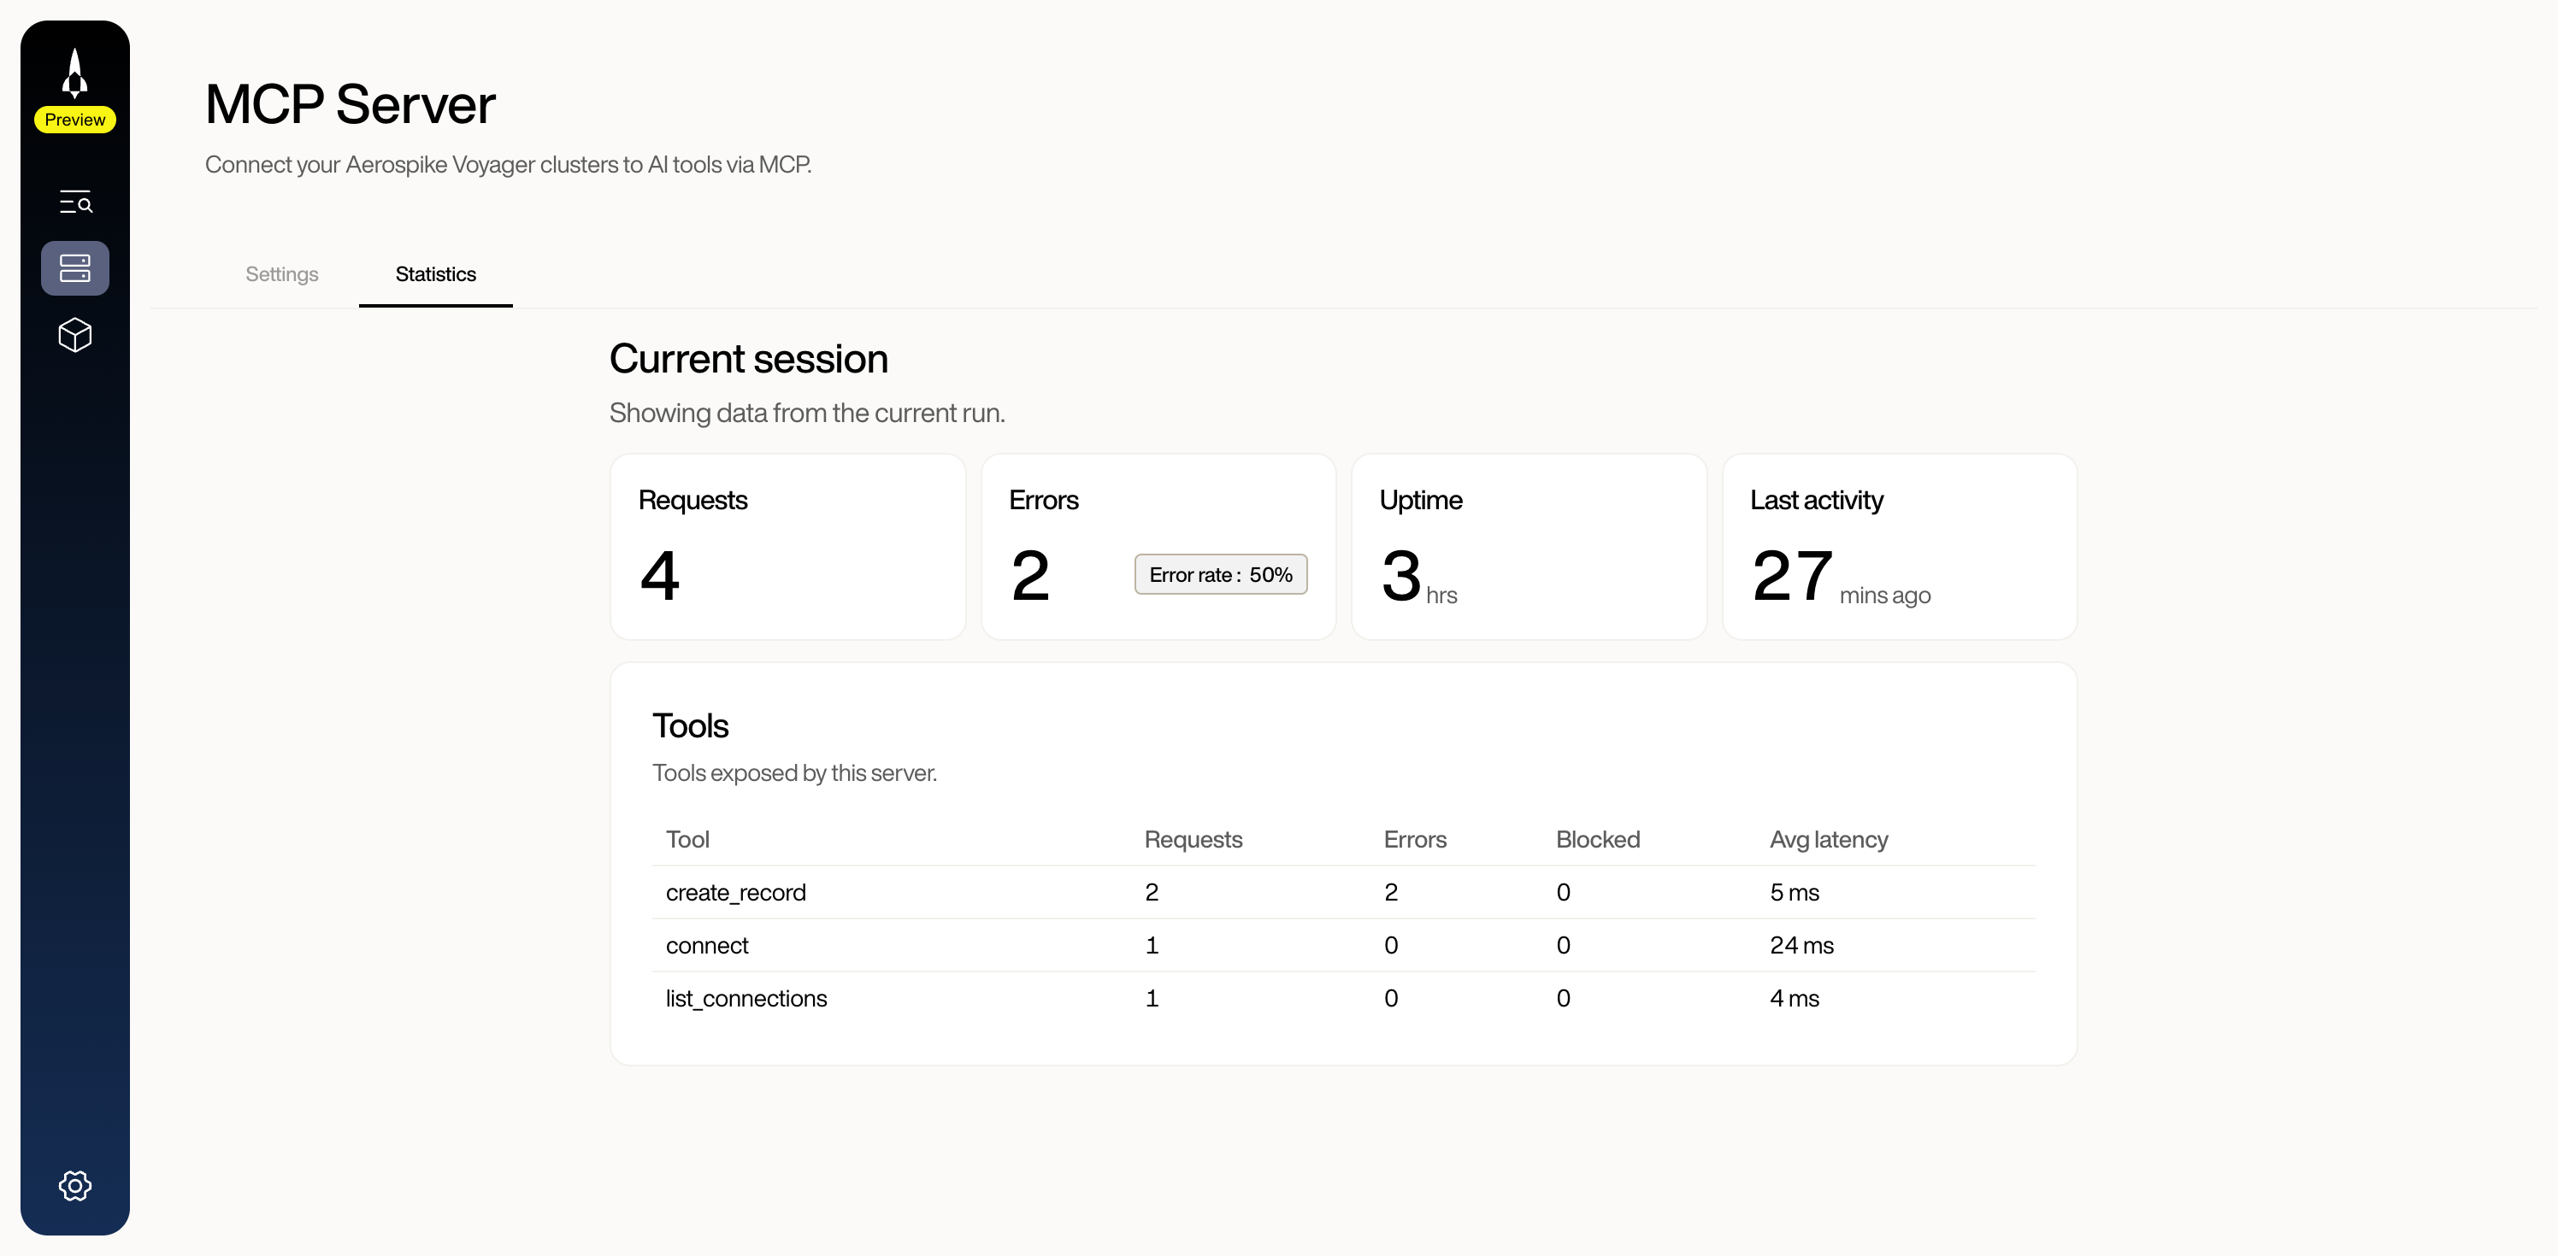Click the Aerospike Voyager rocket logo
Viewport: 2558px width, 1256px height.
[74, 72]
